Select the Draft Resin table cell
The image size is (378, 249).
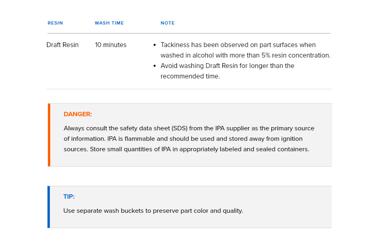(62, 45)
